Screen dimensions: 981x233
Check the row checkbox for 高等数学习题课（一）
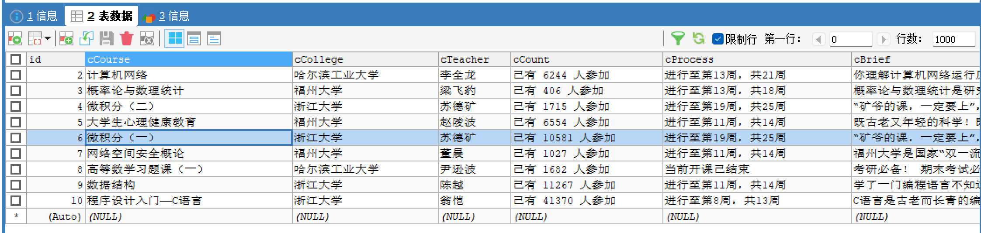pyautogui.click(x=16, y=169)
